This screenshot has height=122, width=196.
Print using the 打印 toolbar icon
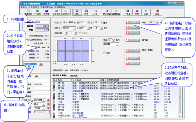95,12
